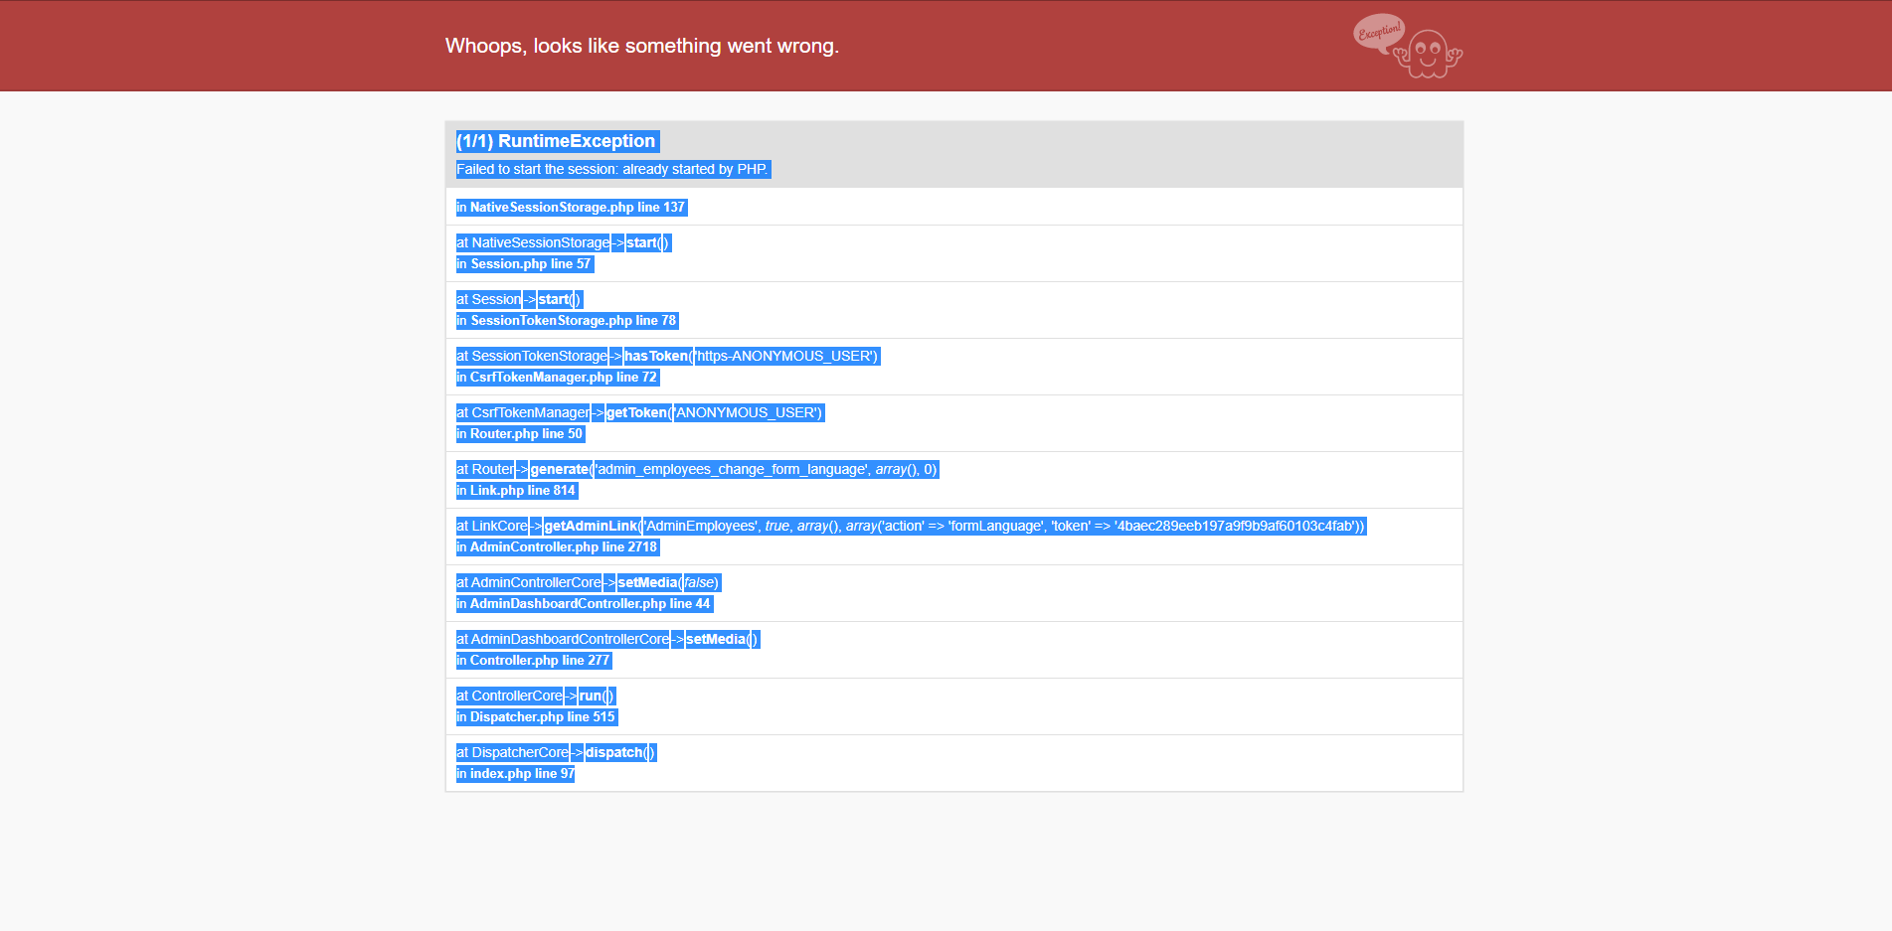Click 'CsrfTokenManager.php line 72' entry
The height and width of the screenshot is (931, 1892).
coord(564,378)
